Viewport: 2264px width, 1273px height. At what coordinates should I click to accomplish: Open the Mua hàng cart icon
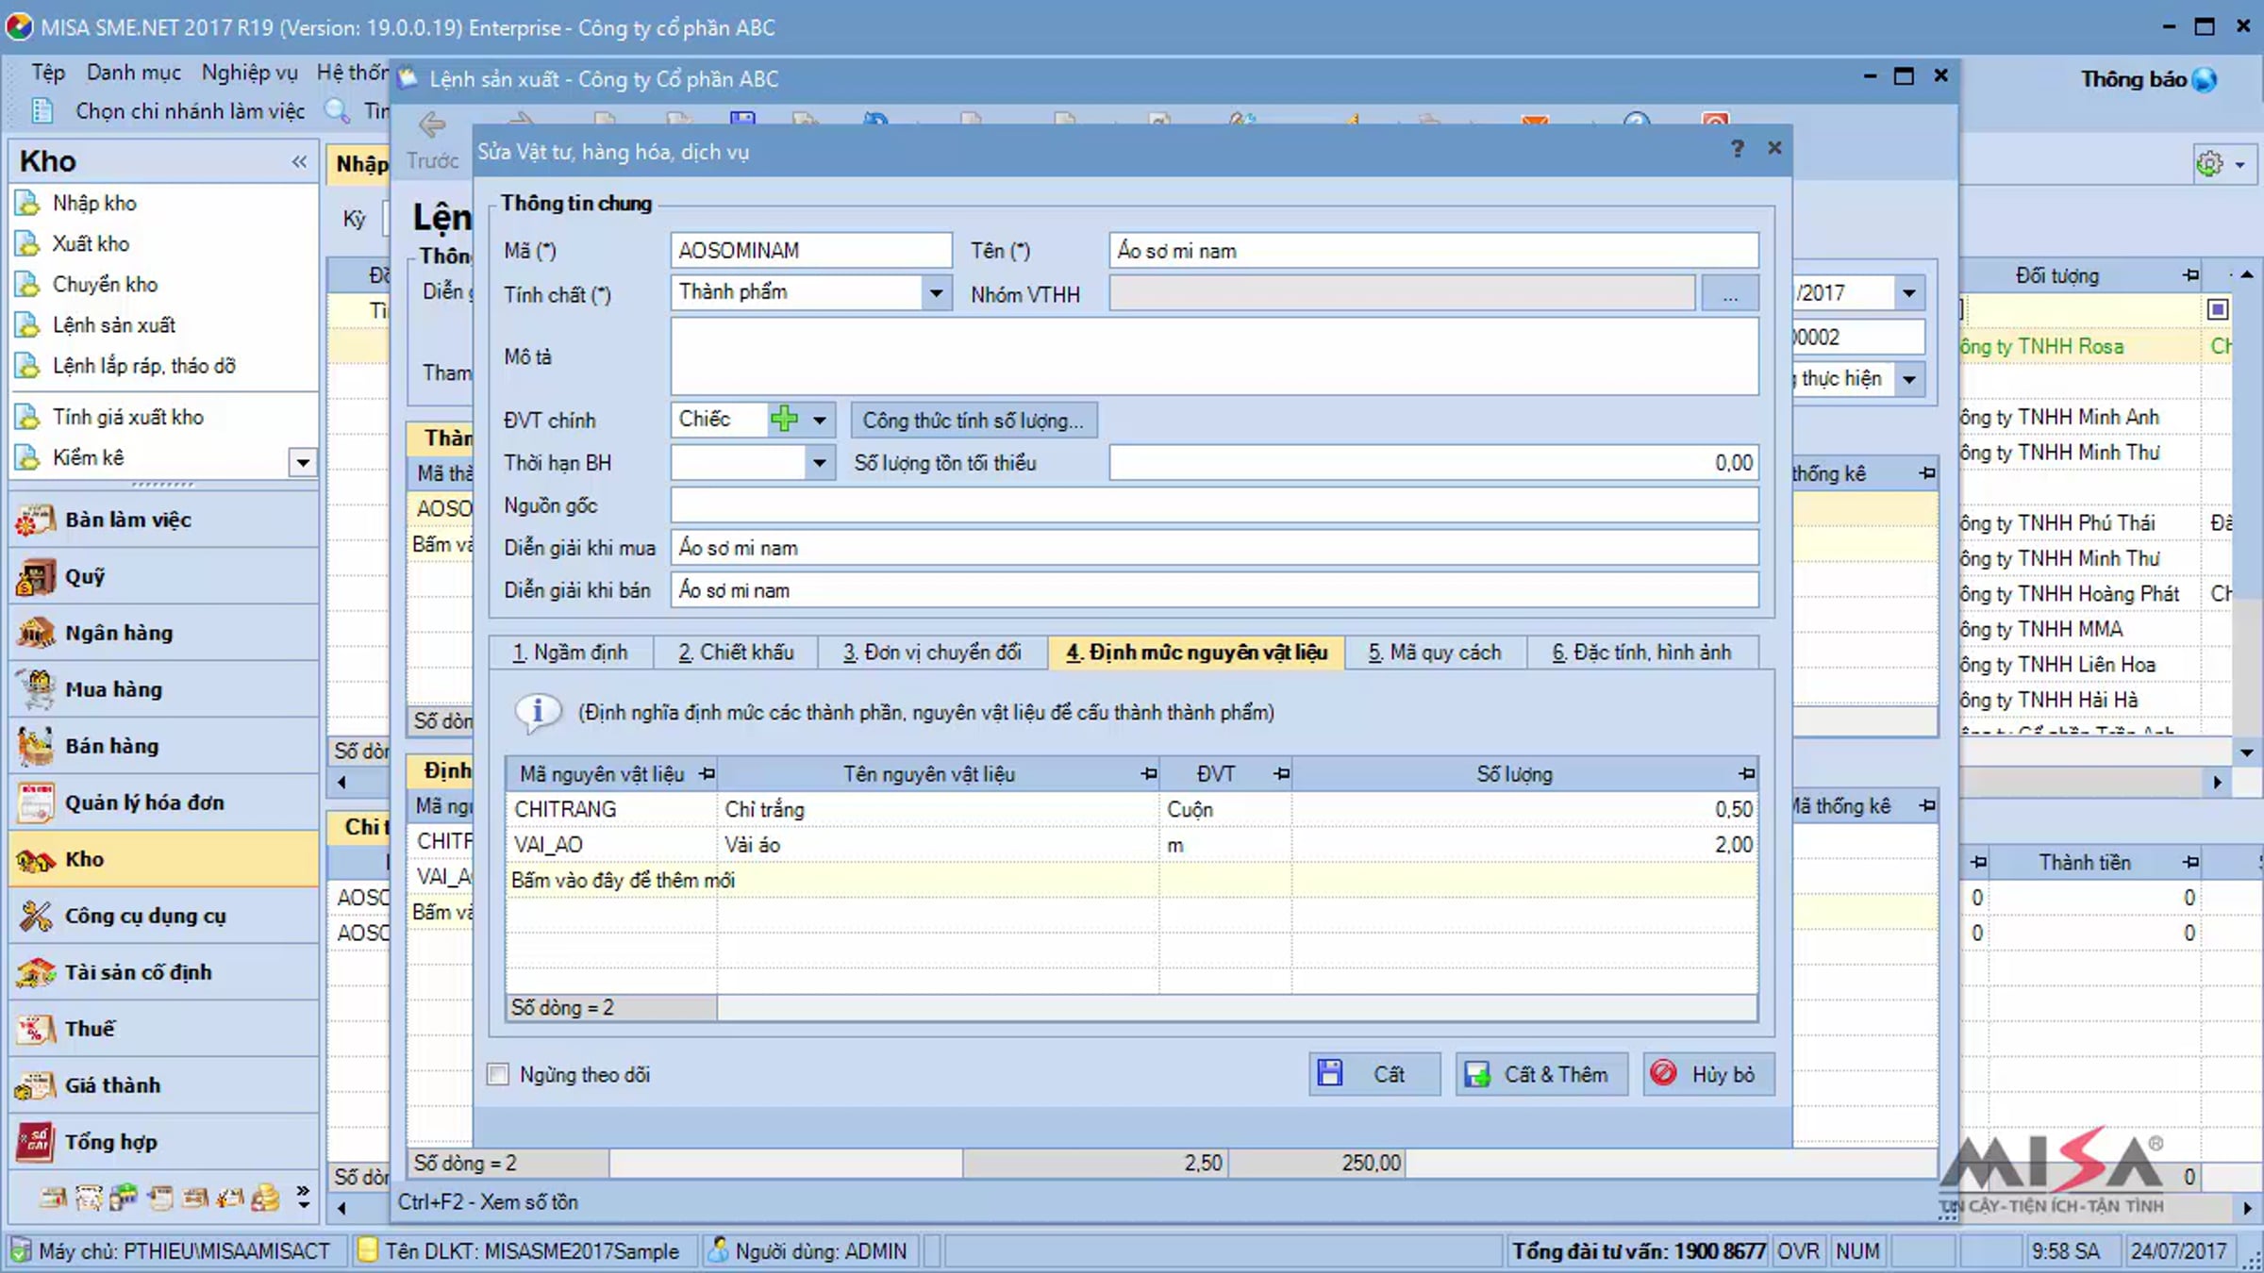(x=36, y=689)
